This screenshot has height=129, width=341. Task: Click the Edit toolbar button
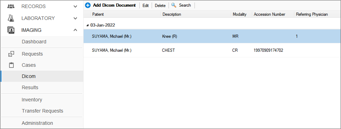pyautogui.click(x=145, y=5)
